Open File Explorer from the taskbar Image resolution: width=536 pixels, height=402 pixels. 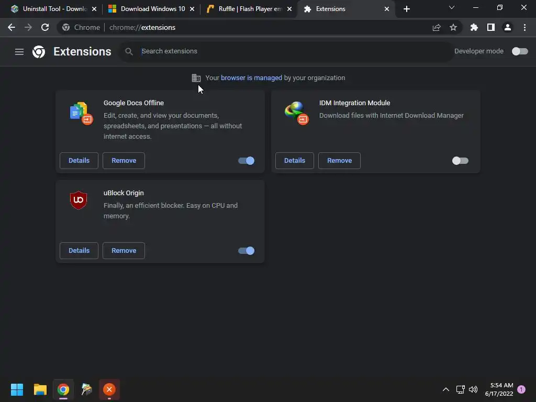click(40, 389)
